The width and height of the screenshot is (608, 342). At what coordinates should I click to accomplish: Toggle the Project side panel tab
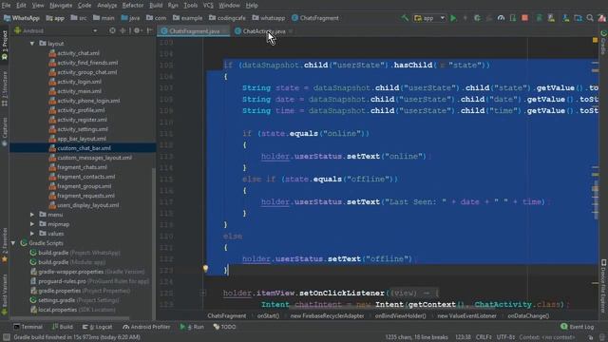pyautogui.click(x=5, y=45)
